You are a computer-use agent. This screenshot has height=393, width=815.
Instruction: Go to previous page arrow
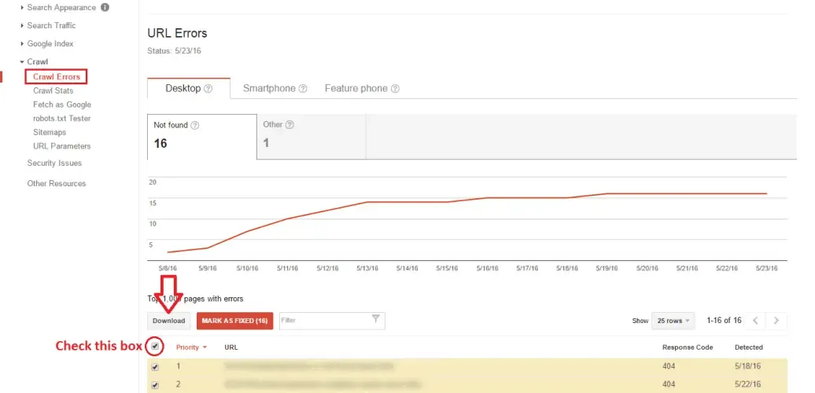click(x=755, y=321)
